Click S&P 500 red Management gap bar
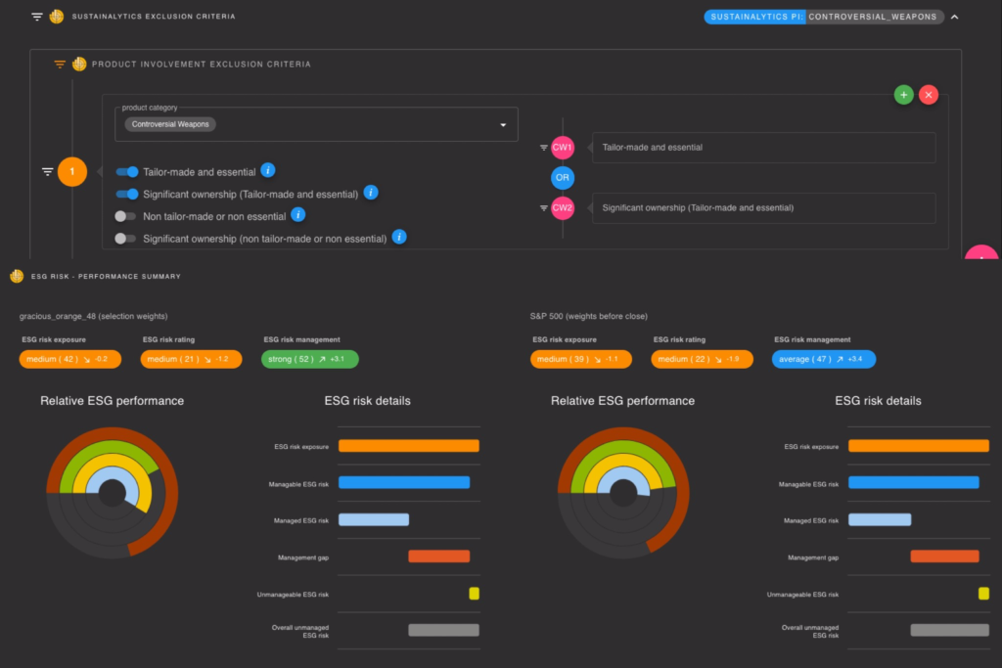The width and height of the screenshot is (1002, 668). 944,557
